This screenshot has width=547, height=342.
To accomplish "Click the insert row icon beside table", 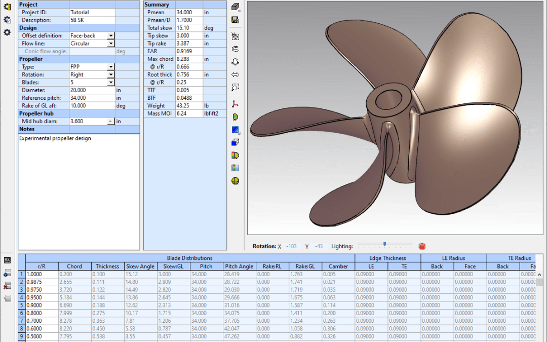I will [x=8, y=274].
